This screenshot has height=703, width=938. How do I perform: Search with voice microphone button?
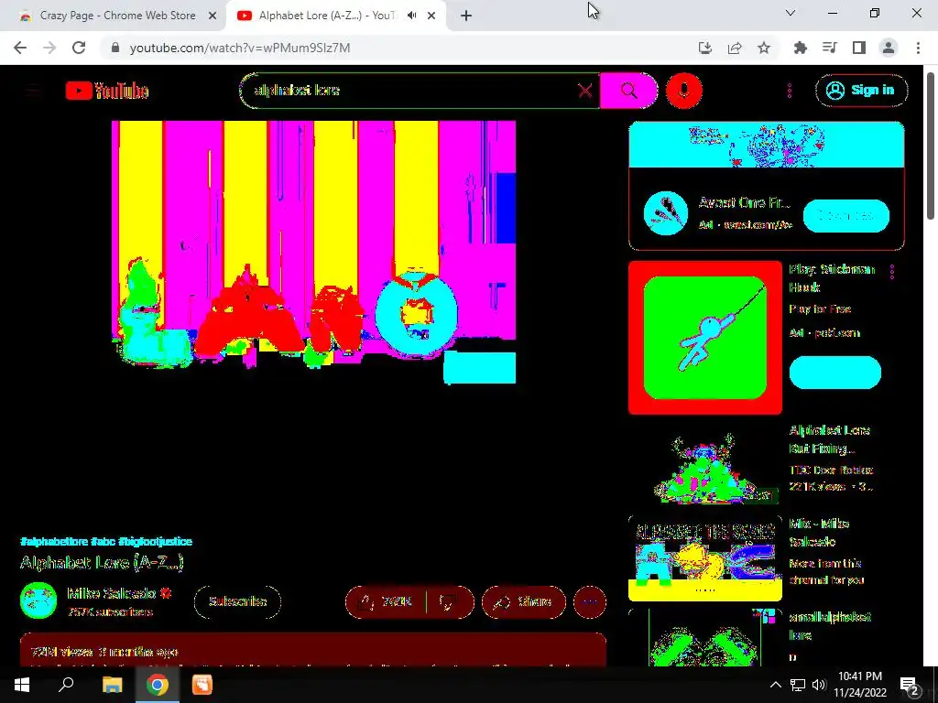pos(683,91)
